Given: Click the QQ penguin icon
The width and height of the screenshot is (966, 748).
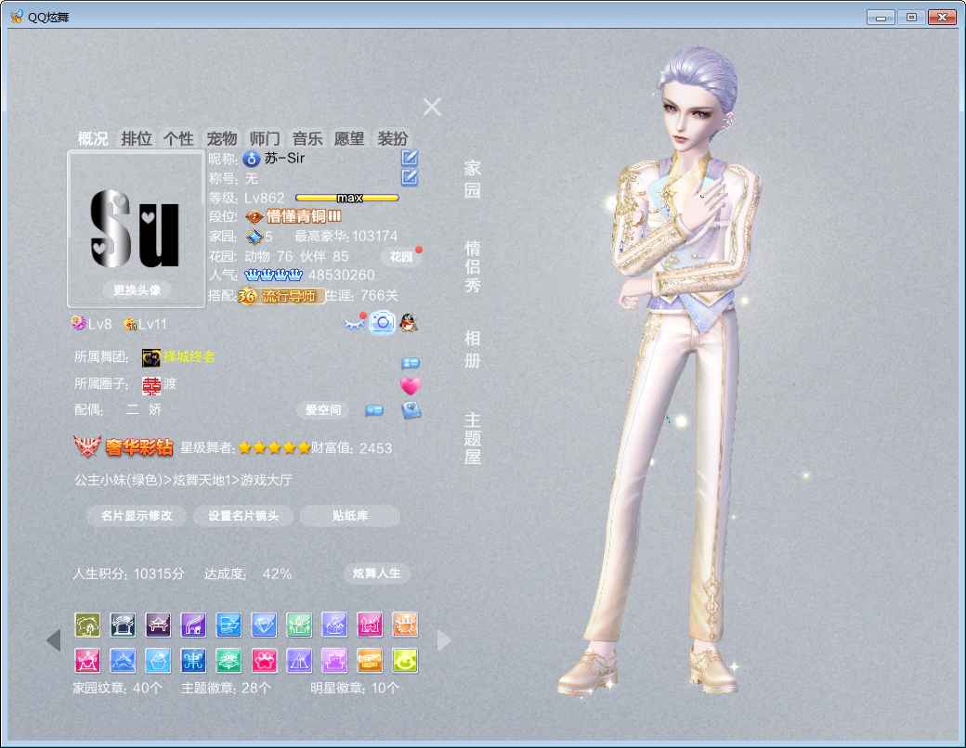Looking at the screenshot, I should [x=409, y=323].
